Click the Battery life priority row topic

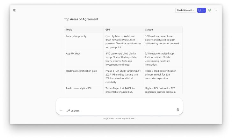76,36
